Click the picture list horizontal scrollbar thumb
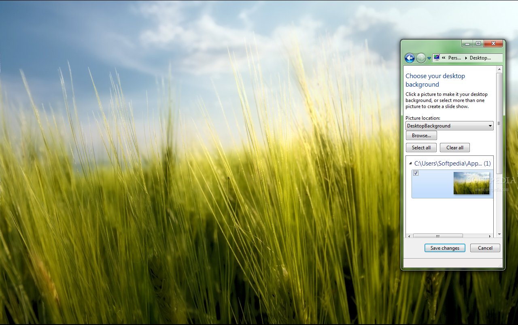This screenshot has height=325, width=518. [438, 236]
